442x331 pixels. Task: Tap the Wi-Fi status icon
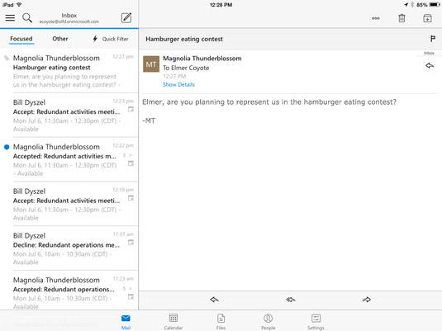tap(19, 4)
